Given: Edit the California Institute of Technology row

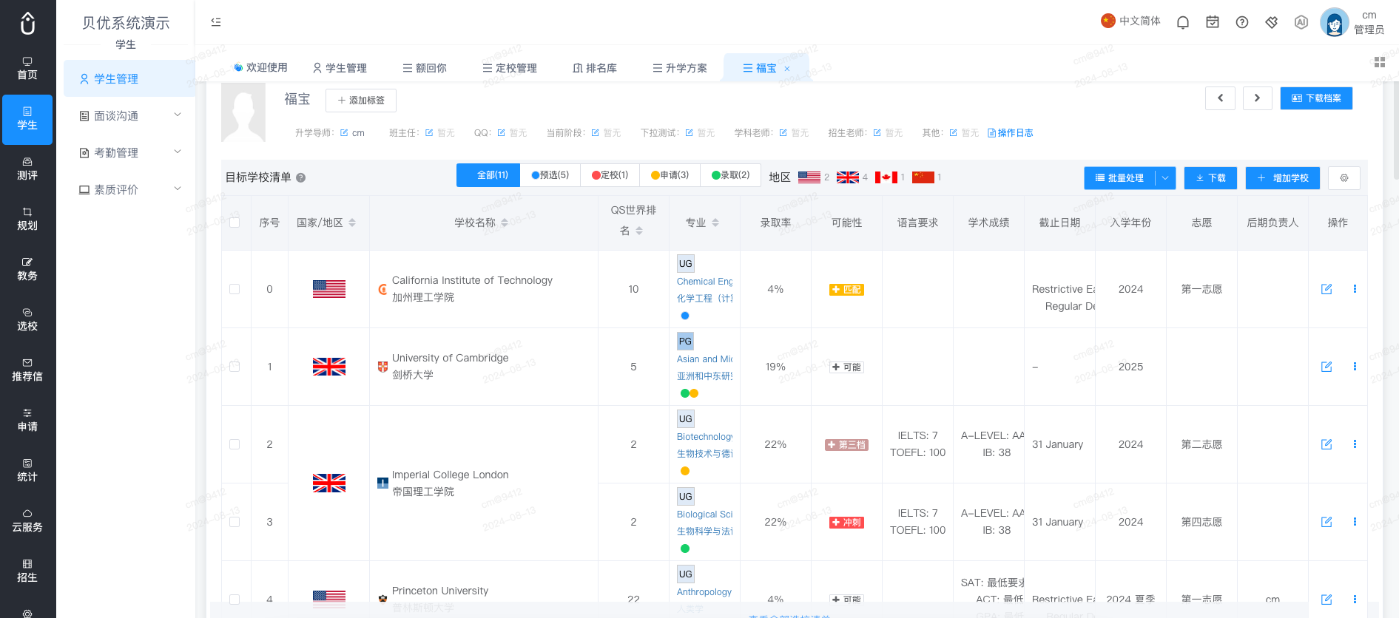Looking at the screenshot, I should (1326, 289).
